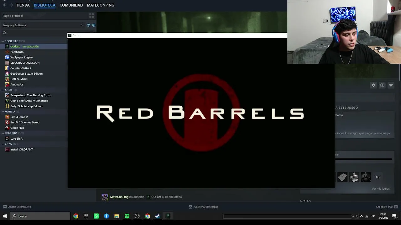Open Gestionar descargas
This screenshot has width=401, height=225.
203,207
